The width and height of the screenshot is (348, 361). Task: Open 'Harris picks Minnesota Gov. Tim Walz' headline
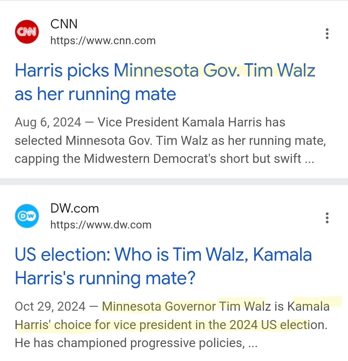pyautogui.click(x=165, y=70)
